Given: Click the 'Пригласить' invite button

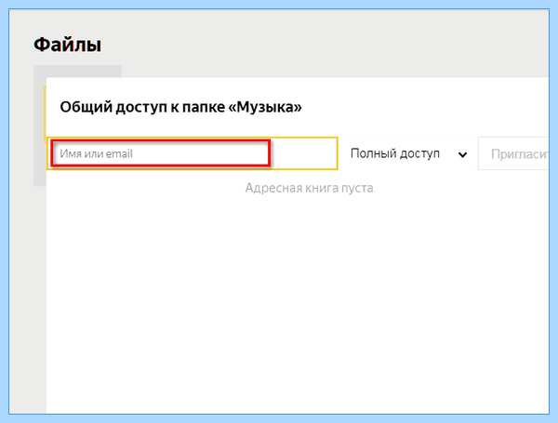Looking at the screenshot, I should tap(513, 153).
